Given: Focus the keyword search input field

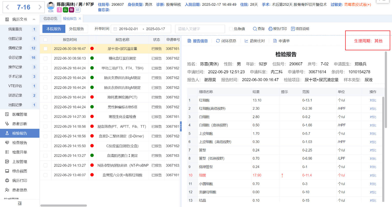Looking at the screenshot, I should (200, 29).
